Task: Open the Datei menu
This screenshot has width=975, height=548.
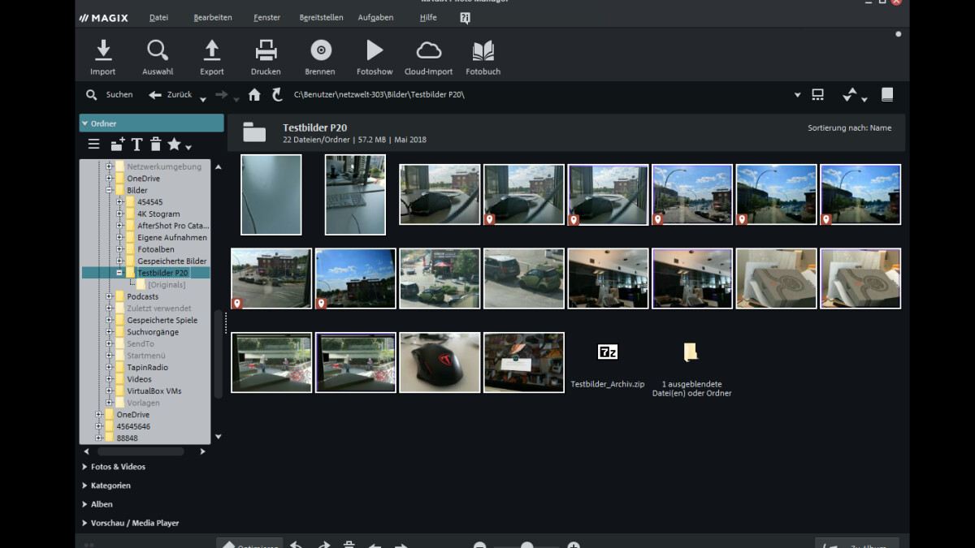Action: (x=158, y=17)
